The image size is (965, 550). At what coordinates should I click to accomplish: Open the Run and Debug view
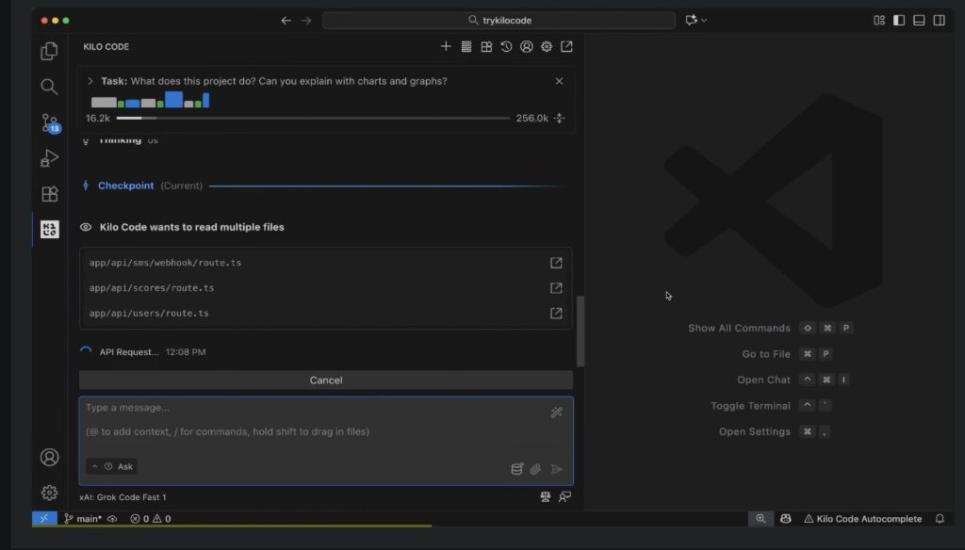point(49,159)
